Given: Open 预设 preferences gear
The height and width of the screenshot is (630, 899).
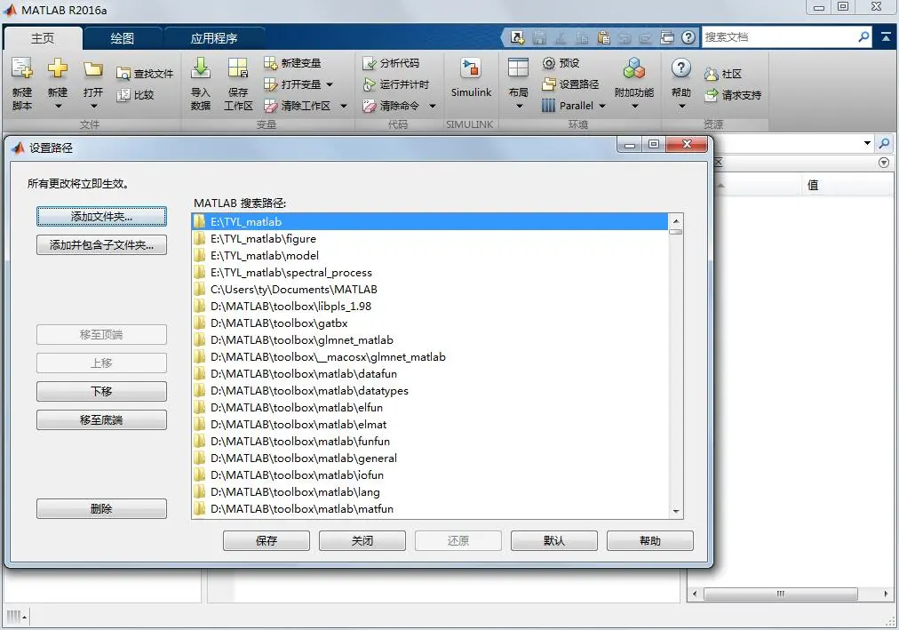Looking at the screenshot, I should click(561, 63).
